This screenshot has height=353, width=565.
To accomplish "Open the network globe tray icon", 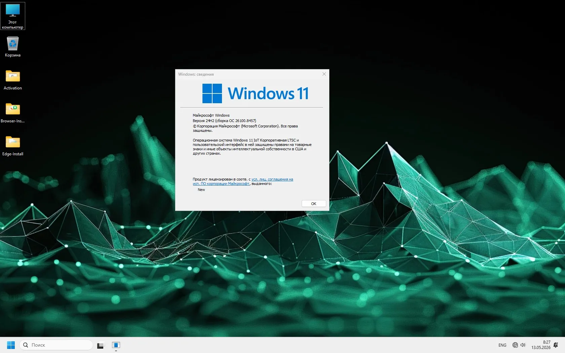I will point(515,345).
